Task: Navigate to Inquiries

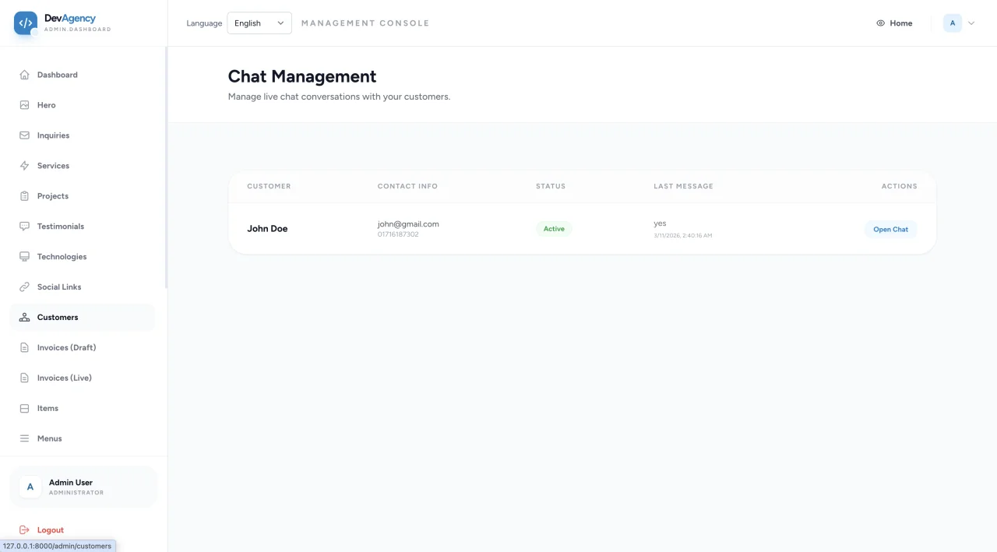Action: click(83, 135)
